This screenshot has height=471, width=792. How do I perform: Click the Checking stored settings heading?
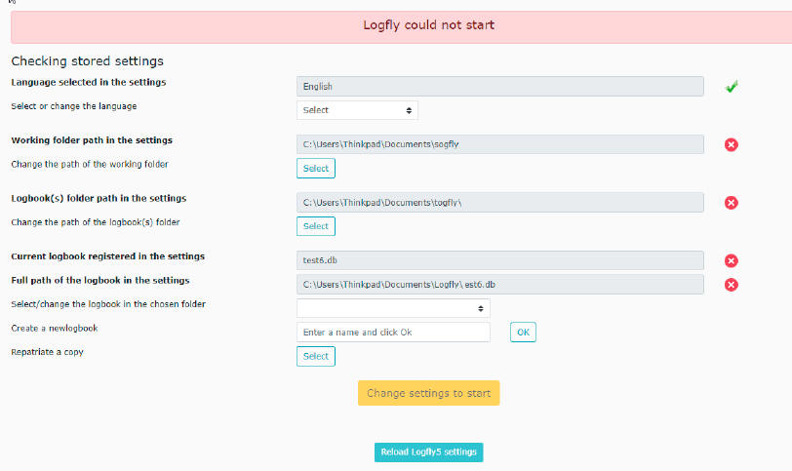tap(88, 61)
